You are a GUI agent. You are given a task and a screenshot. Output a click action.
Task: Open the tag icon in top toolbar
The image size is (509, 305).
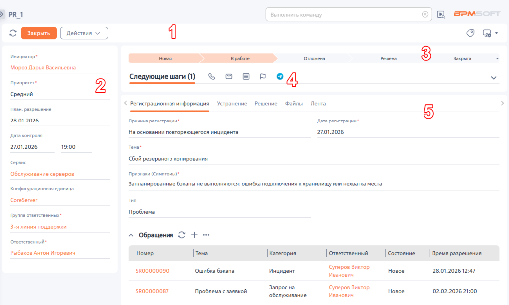point(470,33)
